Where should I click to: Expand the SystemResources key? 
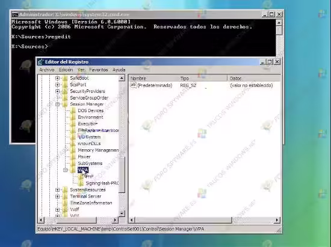coord(57,190)
